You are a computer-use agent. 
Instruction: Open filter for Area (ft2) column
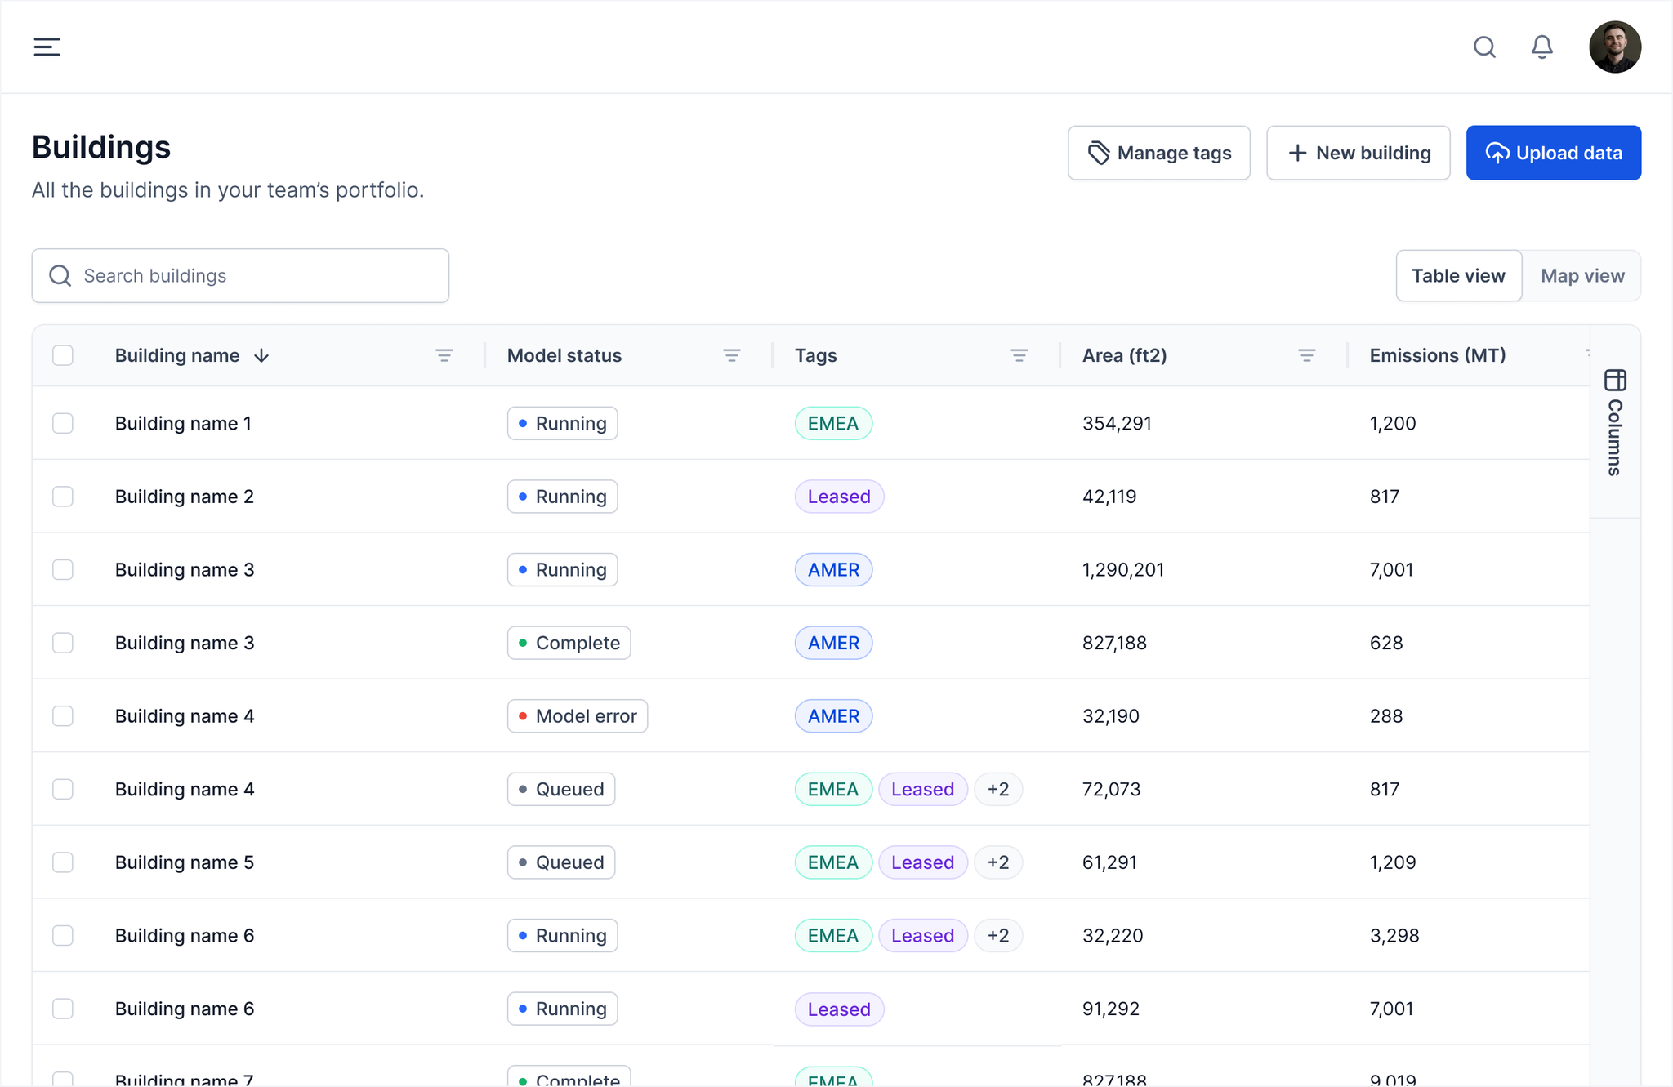[1306, 355]
